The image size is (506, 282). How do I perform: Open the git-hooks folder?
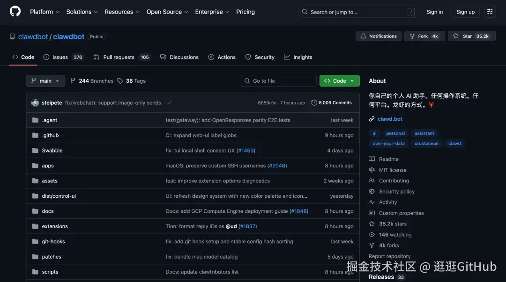(53, 241)
